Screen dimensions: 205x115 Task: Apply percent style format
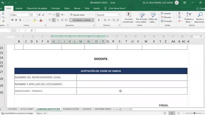coord(105,20)
